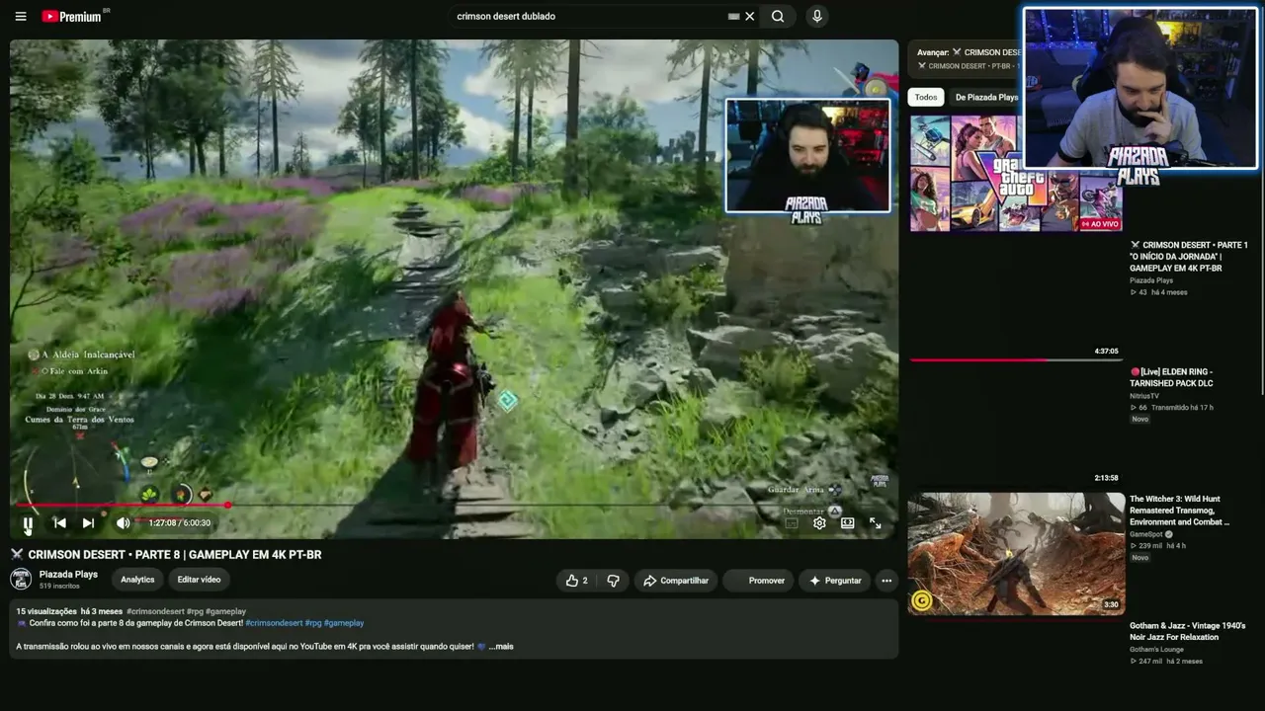Click the "519 inscritos" subscriber count
This screenshot has height=711, width=1265.
[59, 587]
